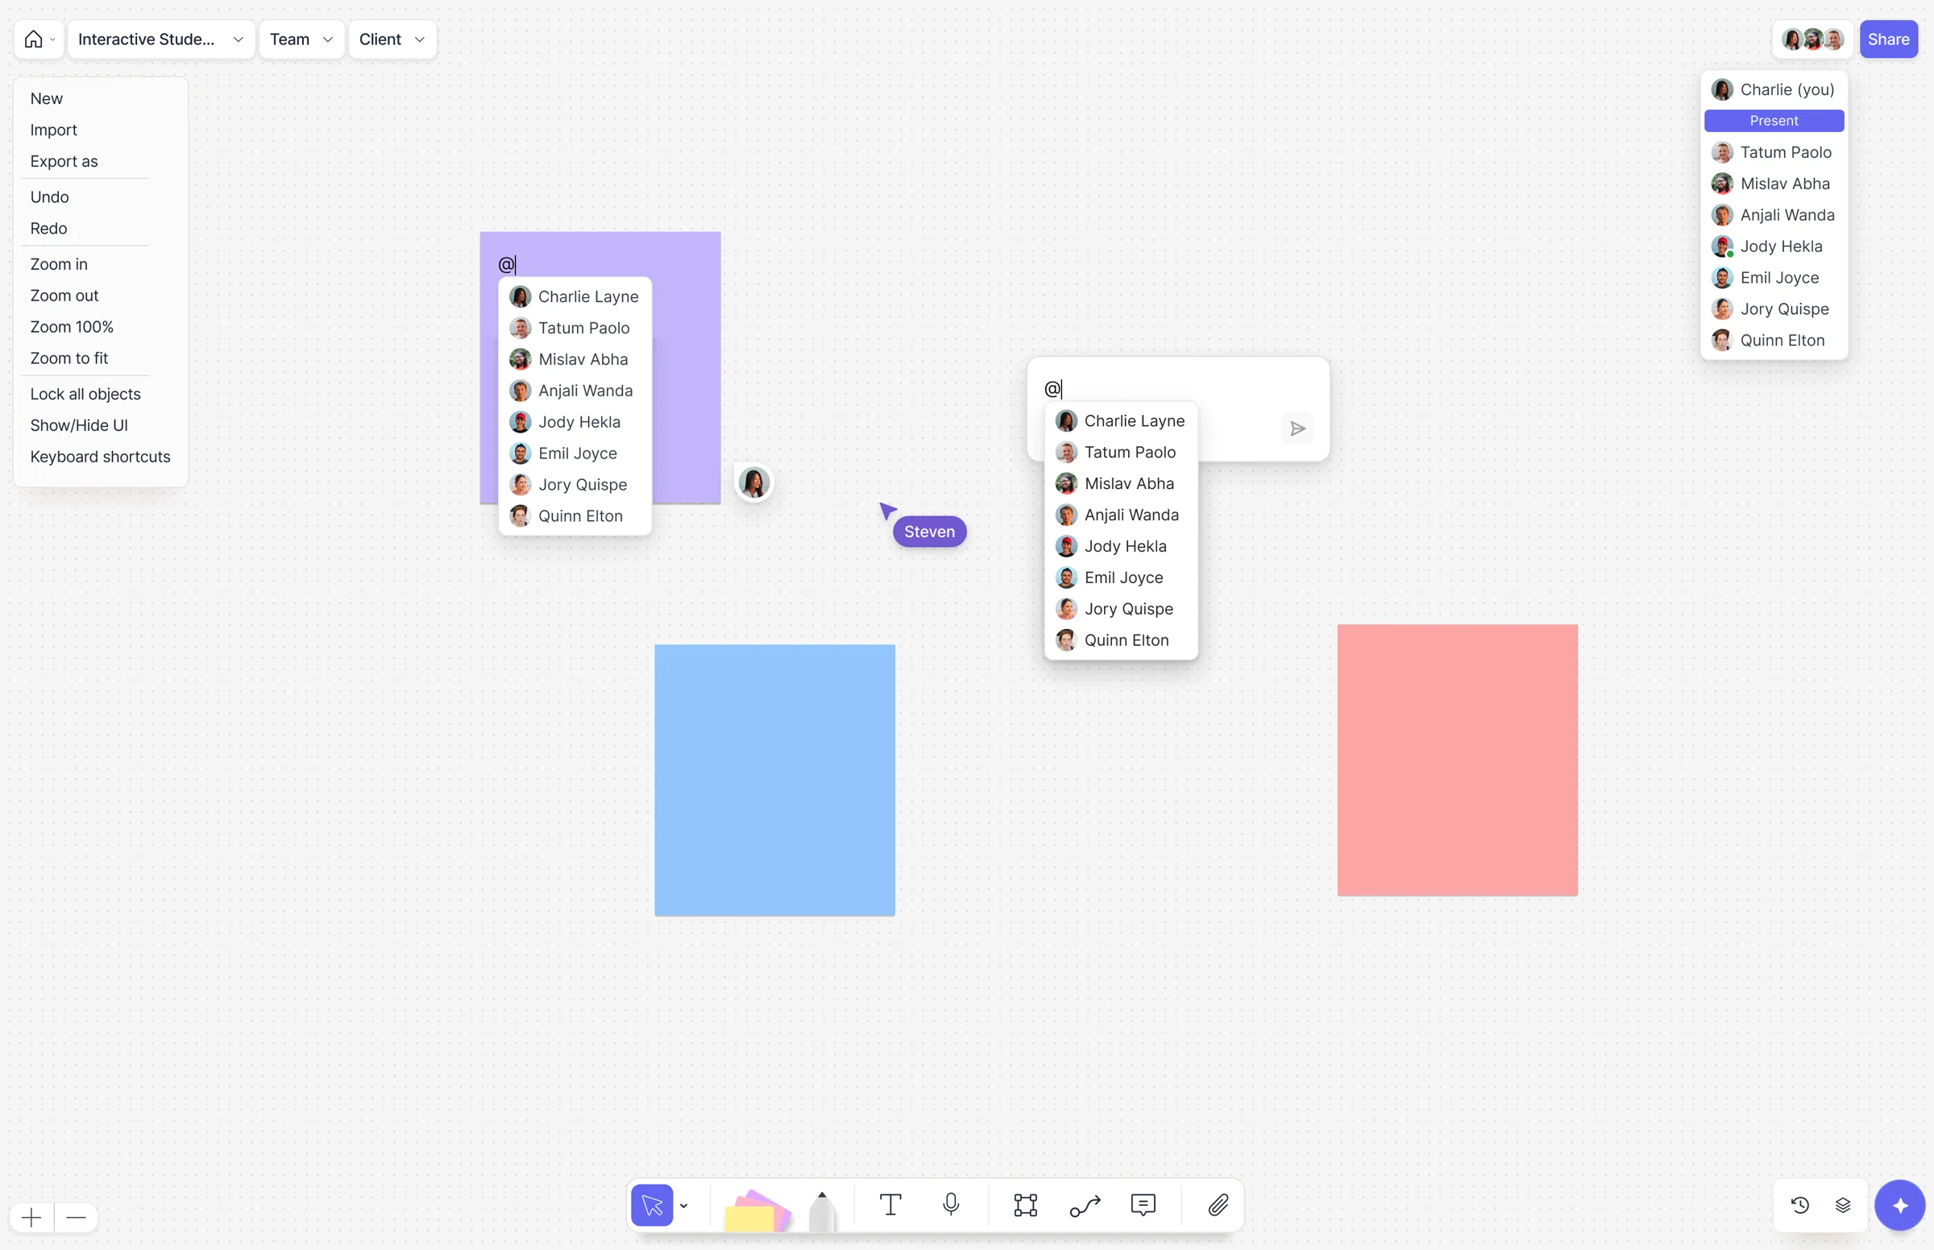The height and width of the screenshot is (1250, 1934).
Task: Zoom out with the minus button
Action: click(77, 1217)
